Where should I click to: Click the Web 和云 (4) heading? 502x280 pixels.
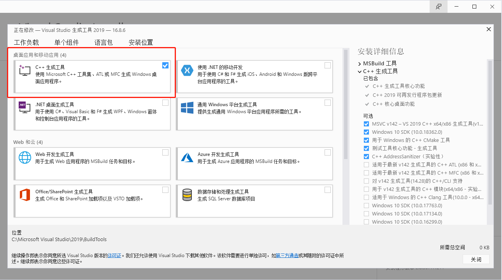[x=28, y=142]
